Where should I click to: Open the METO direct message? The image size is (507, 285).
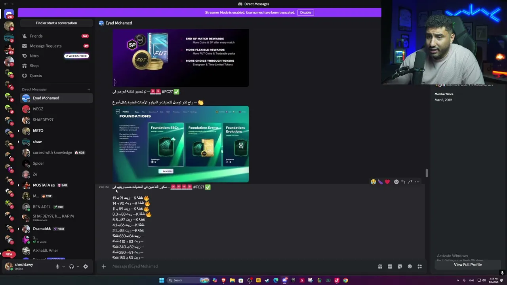[56, 131]
